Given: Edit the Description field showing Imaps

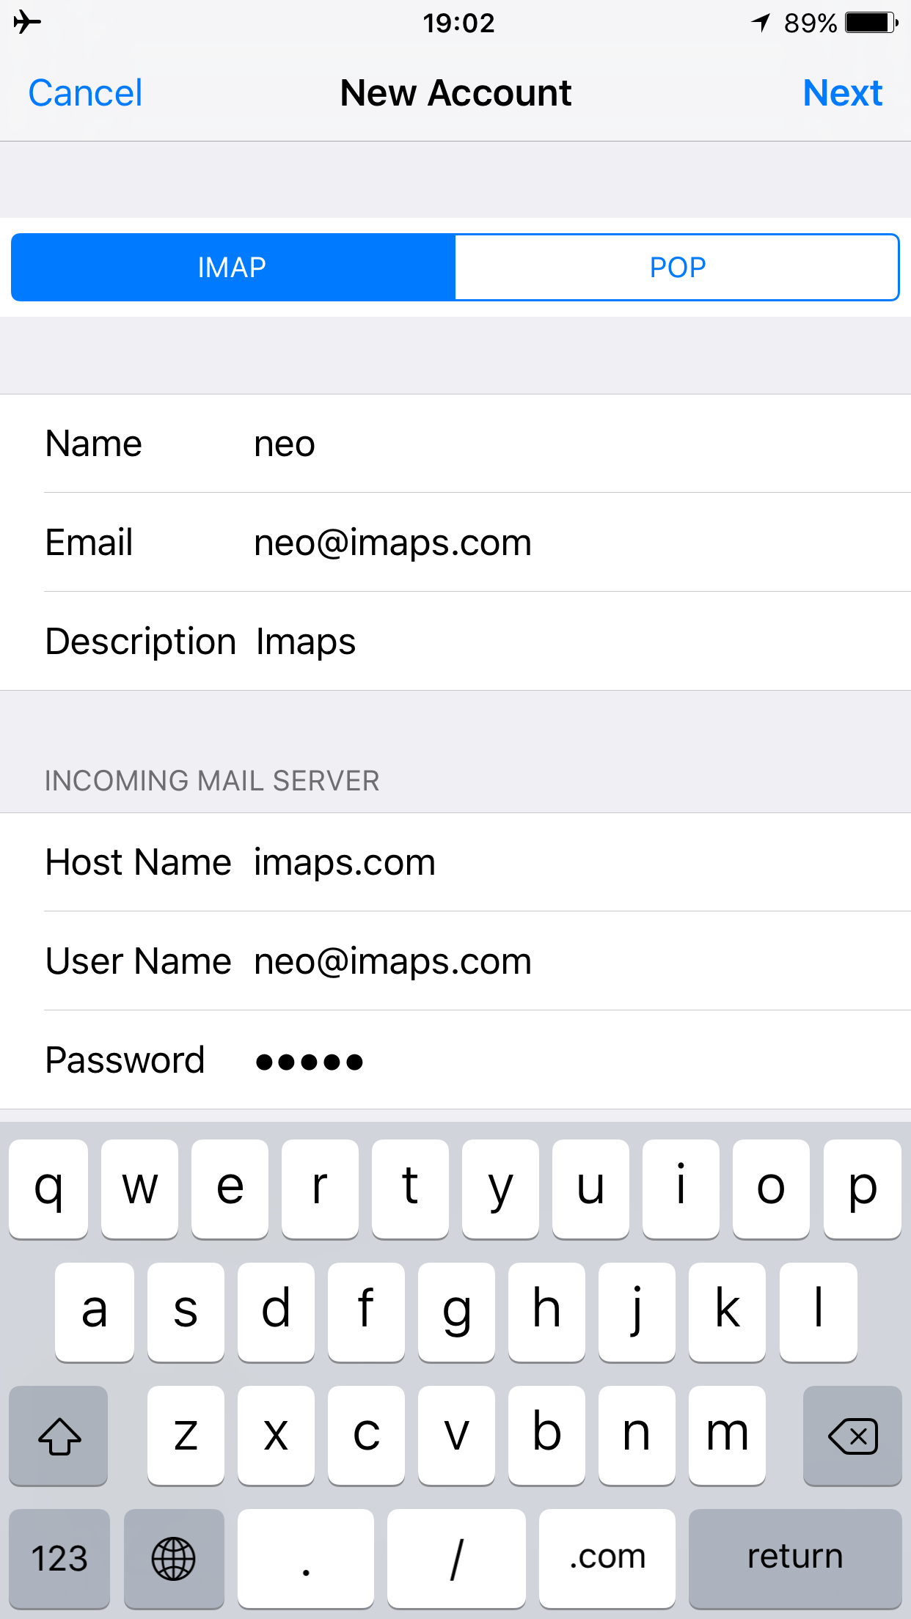Looking at the screenshot, I should (x=455, y=642).
